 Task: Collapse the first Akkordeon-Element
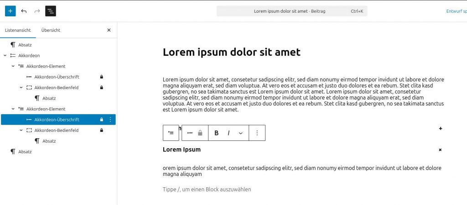pos(13,66)
